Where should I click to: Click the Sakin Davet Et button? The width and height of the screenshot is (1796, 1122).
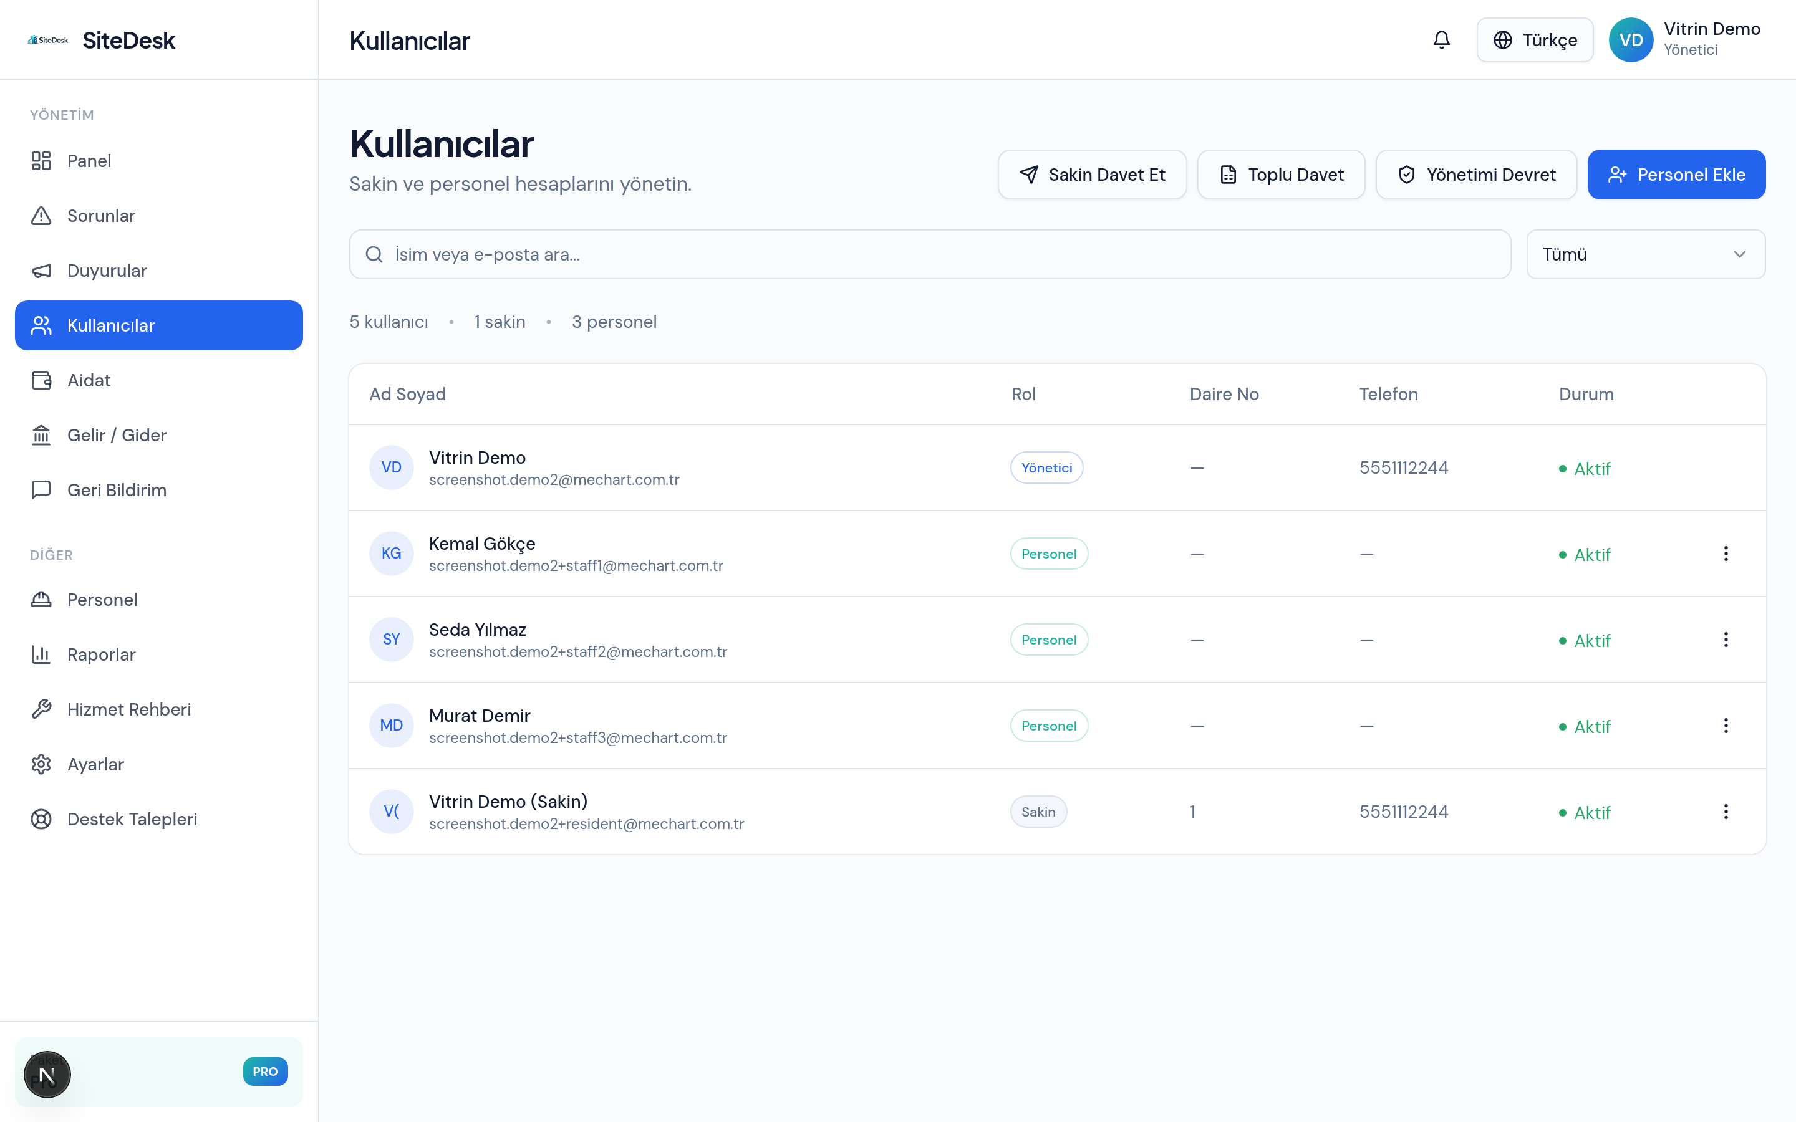pyautogui.click(x=1092, y=175)
